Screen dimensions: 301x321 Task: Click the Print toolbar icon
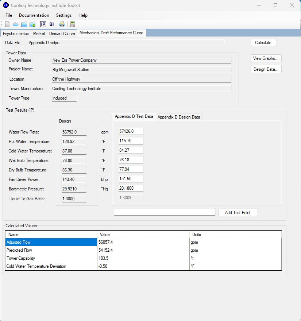point(62,24)
